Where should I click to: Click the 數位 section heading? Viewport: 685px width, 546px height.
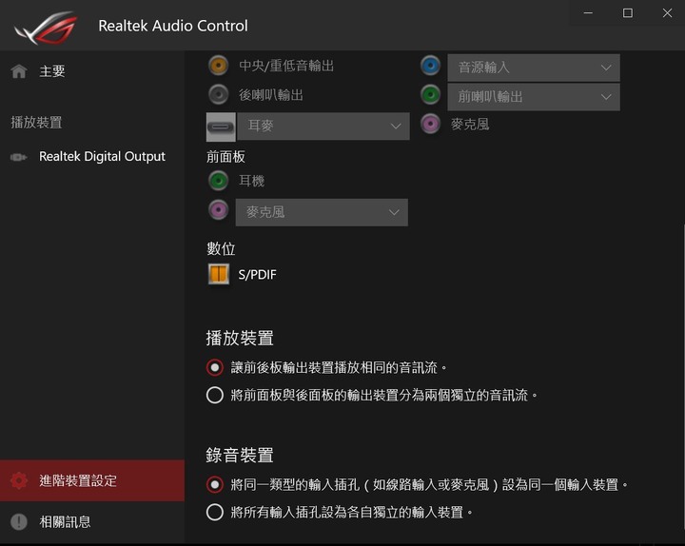tap(221, 248)
